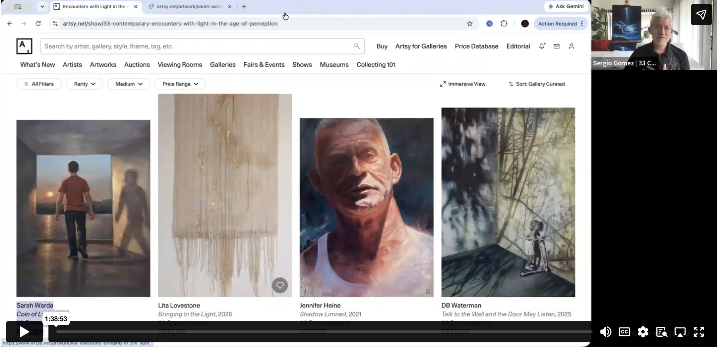Open Editorial link
The image size is (718, 347).
click(518, 46)
